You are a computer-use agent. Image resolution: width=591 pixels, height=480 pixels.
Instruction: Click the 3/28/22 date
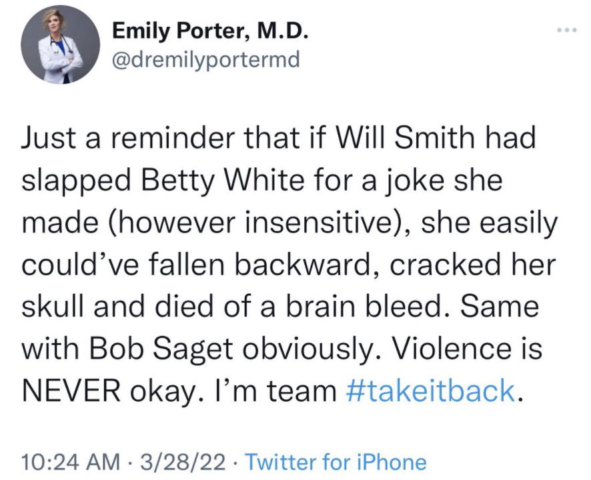(x=183, y=462)
